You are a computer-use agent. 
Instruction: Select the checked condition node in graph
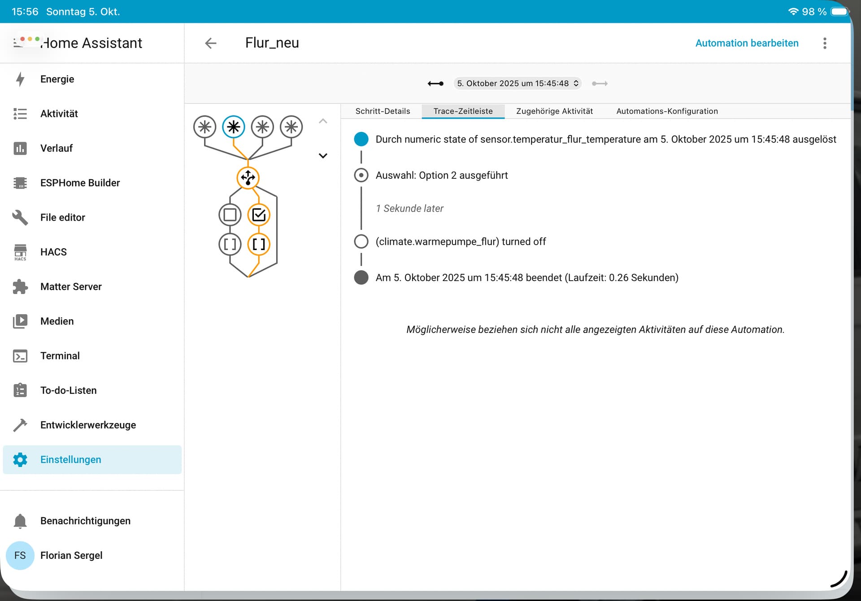point(259,215)
